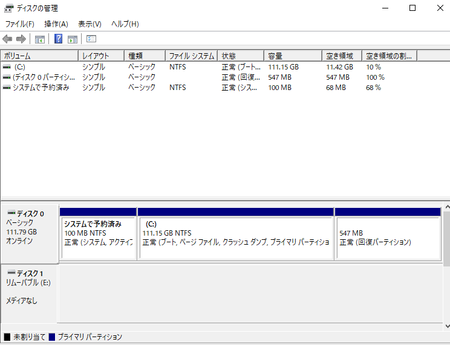450x345 pixels.
Task: Click the オンライン status under ディスク 0
Action: coord(19,241)
